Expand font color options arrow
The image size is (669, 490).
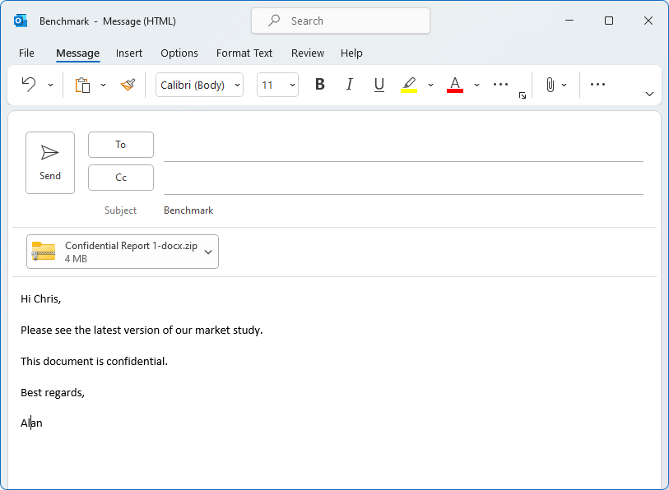[x=476, y=85]
